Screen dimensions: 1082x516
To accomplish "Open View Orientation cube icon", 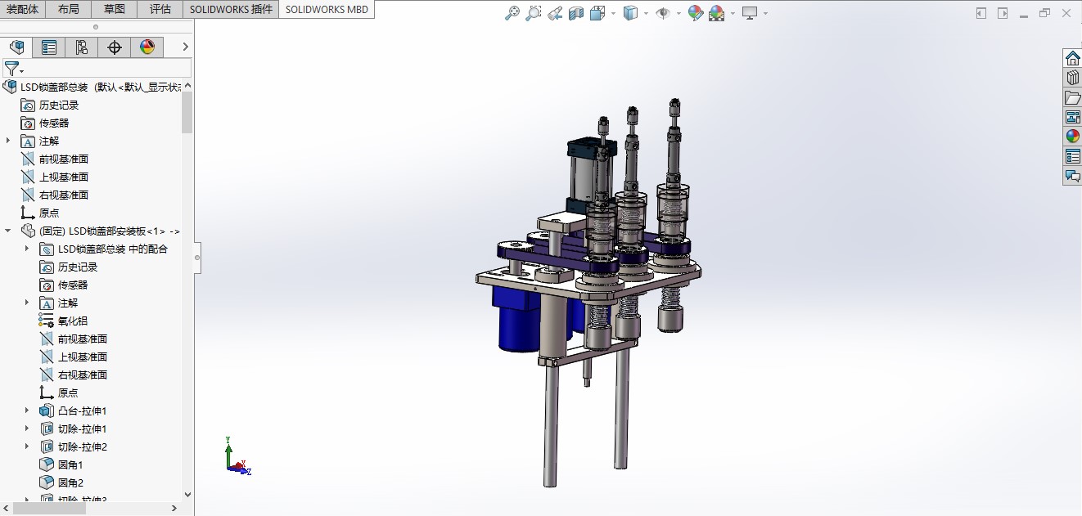I will point(597,13).
